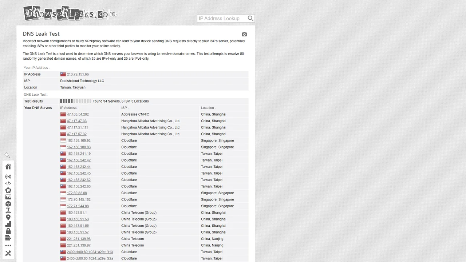Open DNS server 47.117.47.33 link
The image size is (466, 262).
coord(77,121)
